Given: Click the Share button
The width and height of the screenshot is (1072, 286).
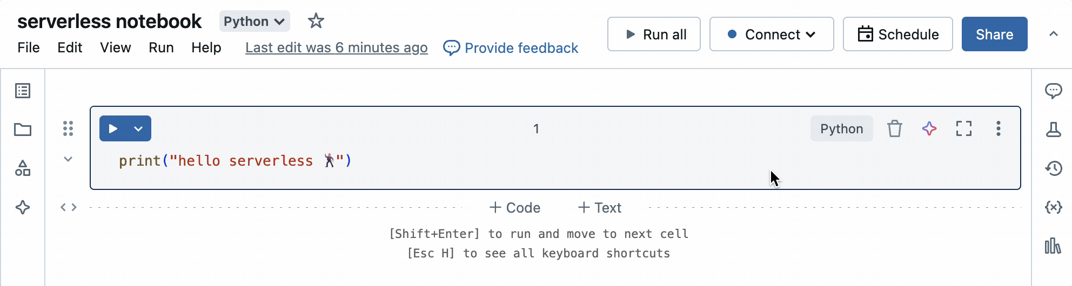Looking at the screenshot, I should click(x=994, y=34).
